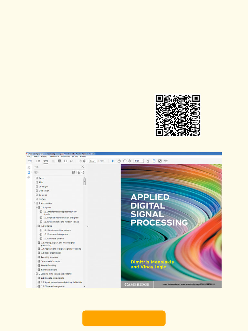Image resolution: width=248 pixels, height=331 pixels.
Task: Open bookmark 1.2.3 Interface systems
Action: point(54,239)
